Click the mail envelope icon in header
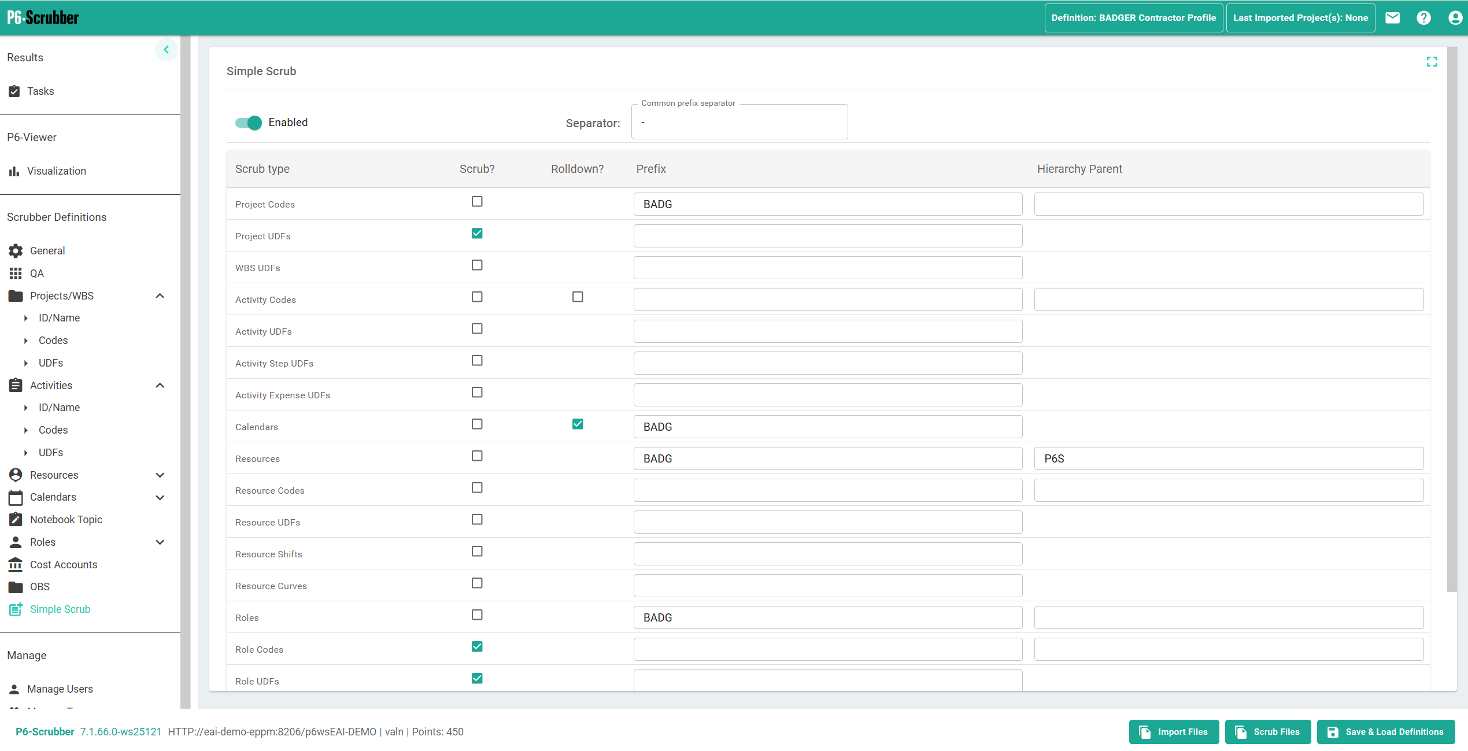Viewport: 1468px width, 751px height. (x=1392, y=18)
